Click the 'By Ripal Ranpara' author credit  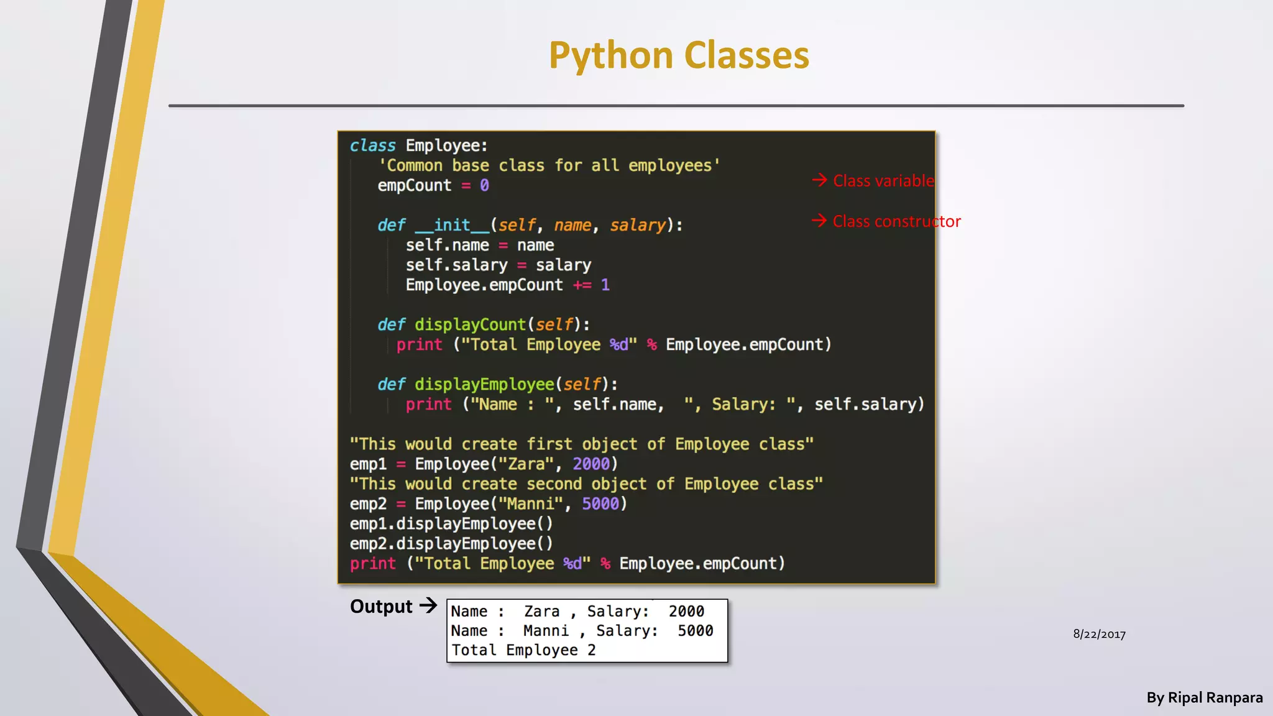pyautogui.click(x=1205, y=698)
